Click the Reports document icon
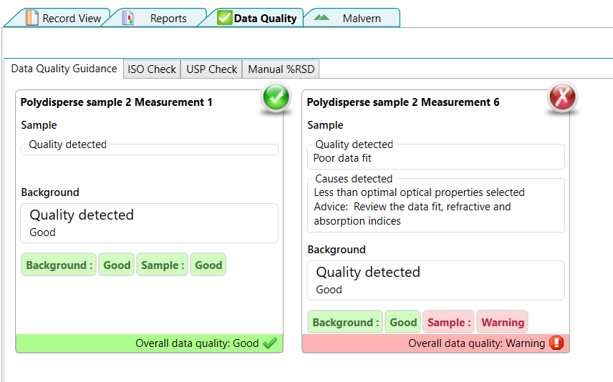 click(128, 18)
